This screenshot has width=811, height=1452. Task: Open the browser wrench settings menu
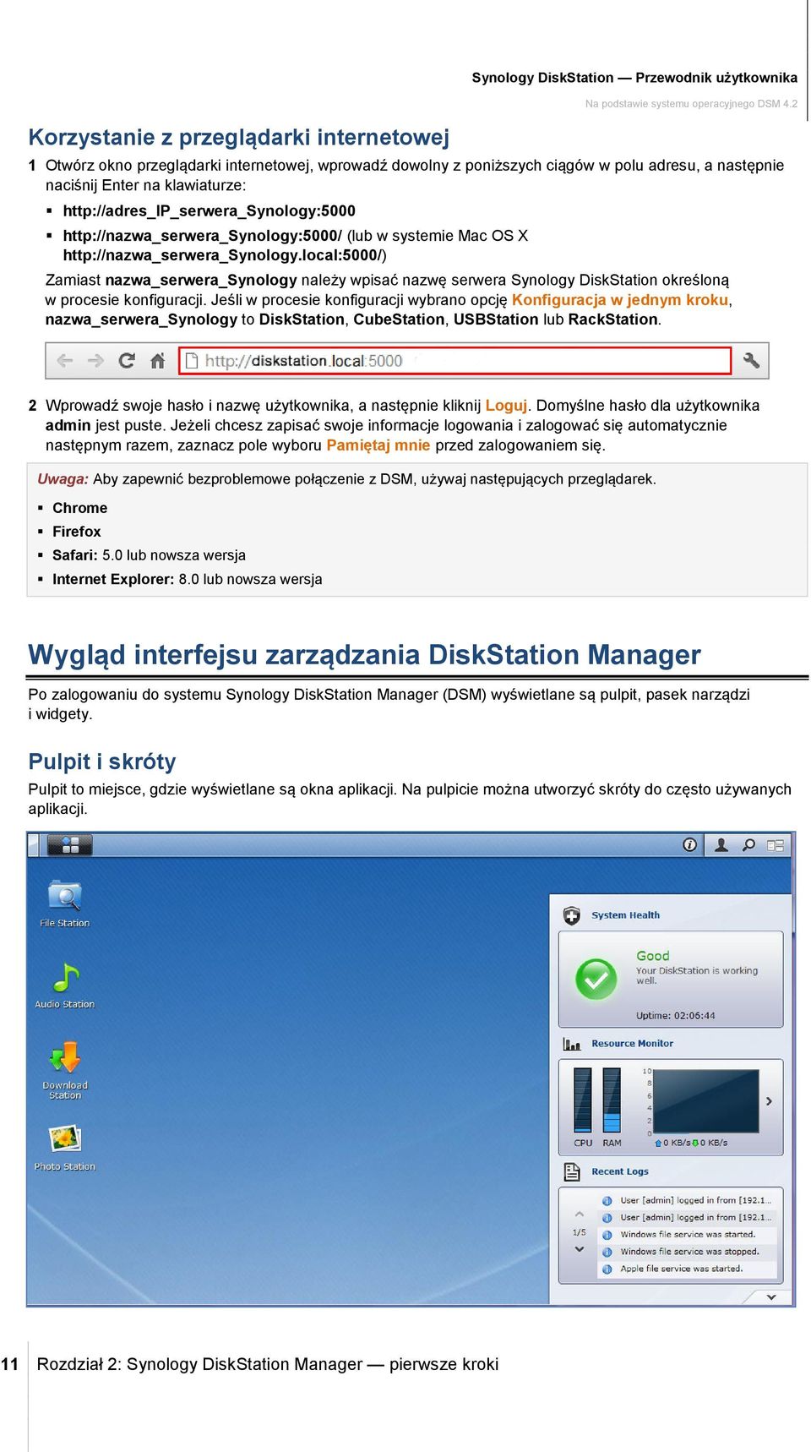coord(751,361)
